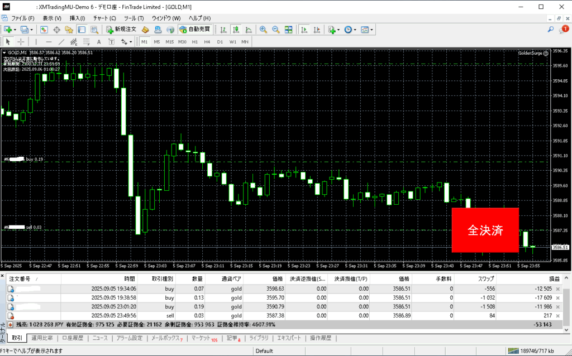This screenshot has width=572, height=356.
Task: Switch to the 口座履歴 tab
Action: [73, 338]
